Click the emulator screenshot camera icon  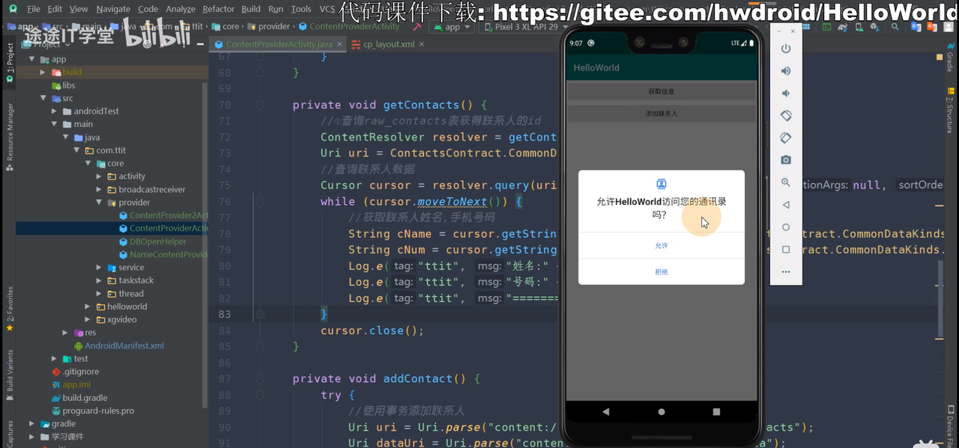point(786,160)
